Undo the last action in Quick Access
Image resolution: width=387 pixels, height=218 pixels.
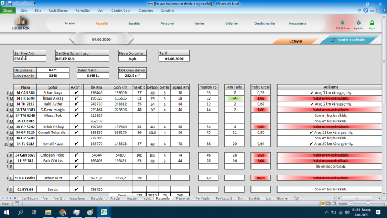click(17, 3)
